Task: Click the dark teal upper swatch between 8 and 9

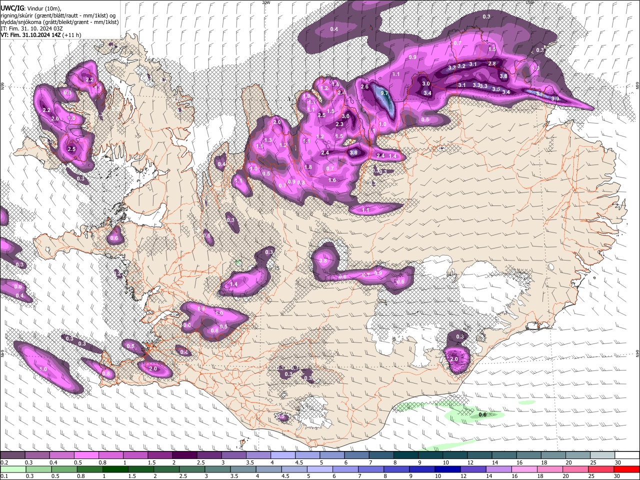Action: (405, 455)
